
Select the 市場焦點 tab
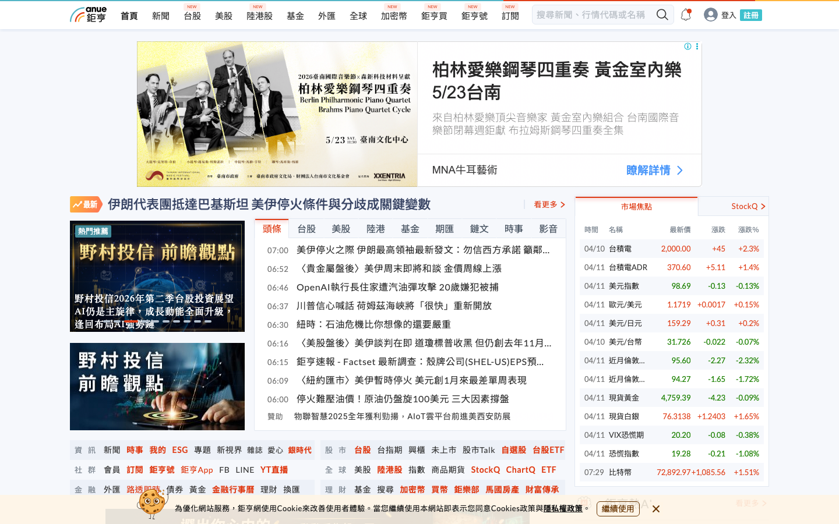[636, 207]
